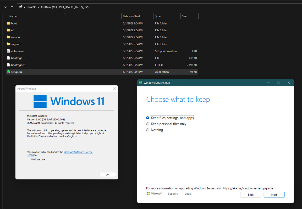
Task: Click the '94 KB' size cell
Action: (194, 72)
